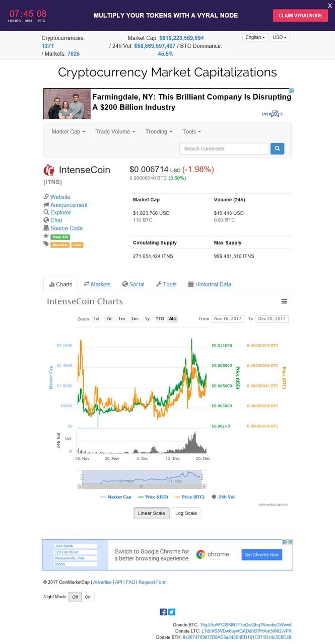The image size is (335, 644).
Task: Toggle the 24h Vol legend series
Action: (x=223, y=497)
